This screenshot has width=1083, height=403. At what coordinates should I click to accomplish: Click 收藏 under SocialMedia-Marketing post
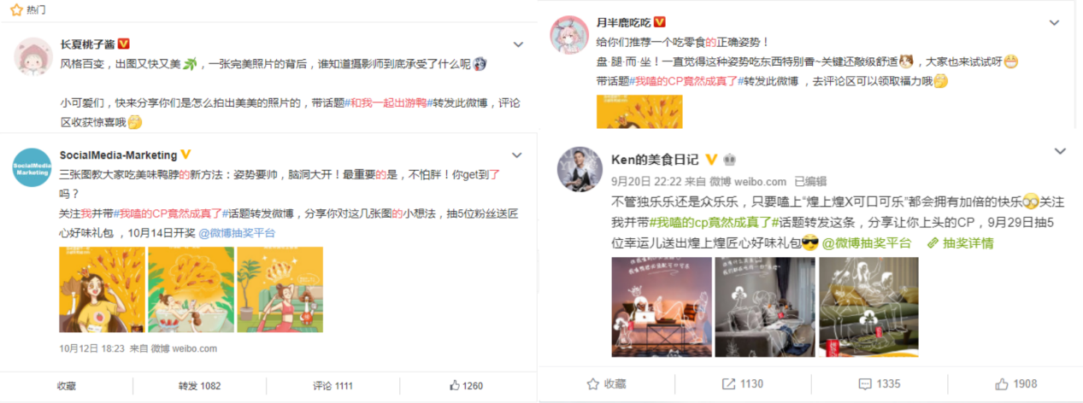(67, 386)
